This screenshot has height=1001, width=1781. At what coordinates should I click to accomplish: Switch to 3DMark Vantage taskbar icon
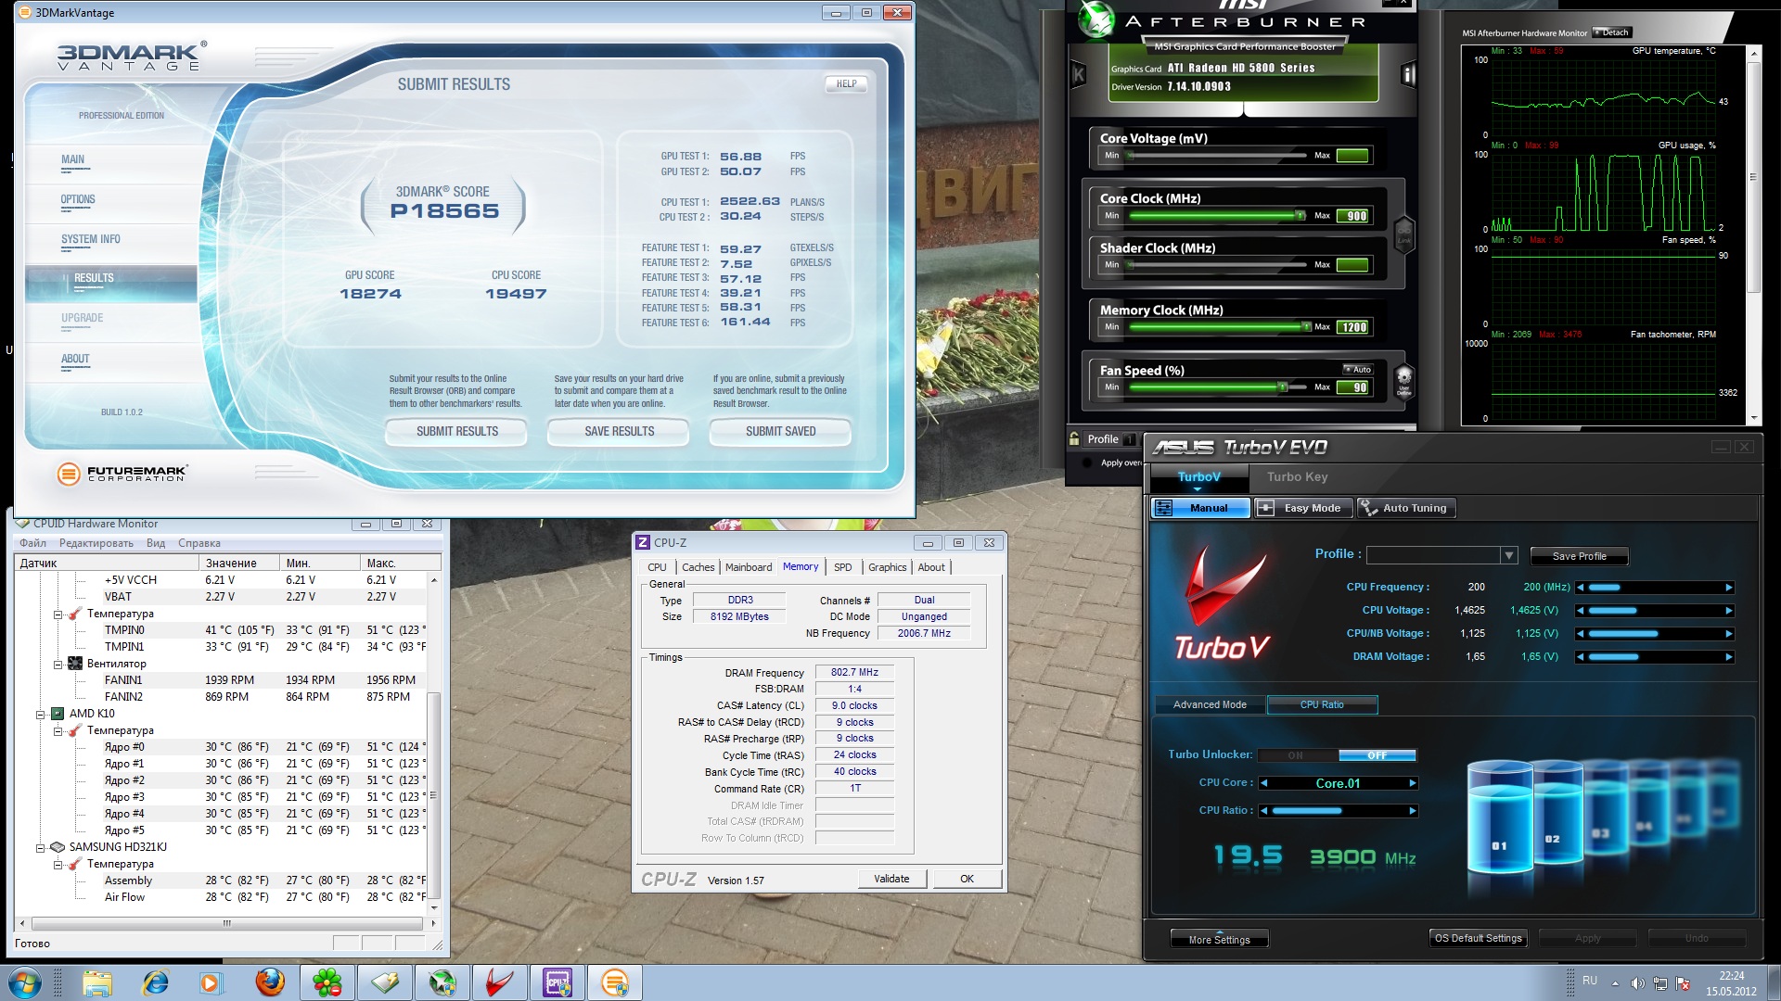[x=615, y=982]
